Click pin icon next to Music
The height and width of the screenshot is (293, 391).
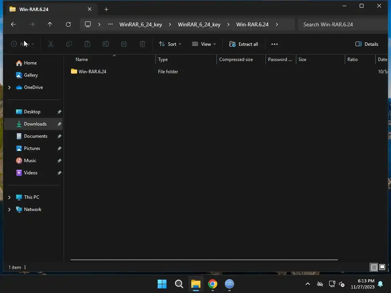[59, 161]
